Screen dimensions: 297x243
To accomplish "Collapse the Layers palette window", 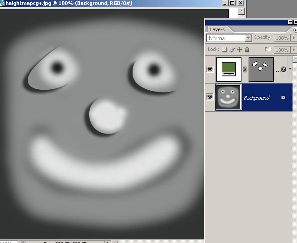I will [290, 22].
